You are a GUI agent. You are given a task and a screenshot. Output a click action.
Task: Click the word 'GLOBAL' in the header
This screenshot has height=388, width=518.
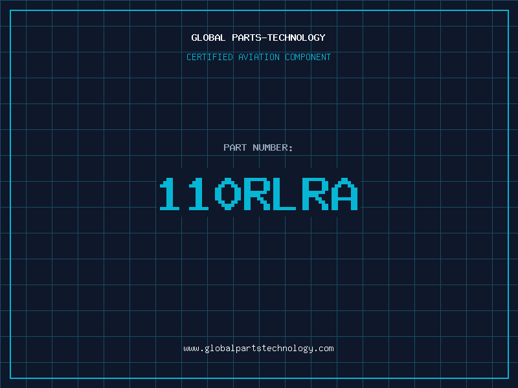tap(208, 38)
